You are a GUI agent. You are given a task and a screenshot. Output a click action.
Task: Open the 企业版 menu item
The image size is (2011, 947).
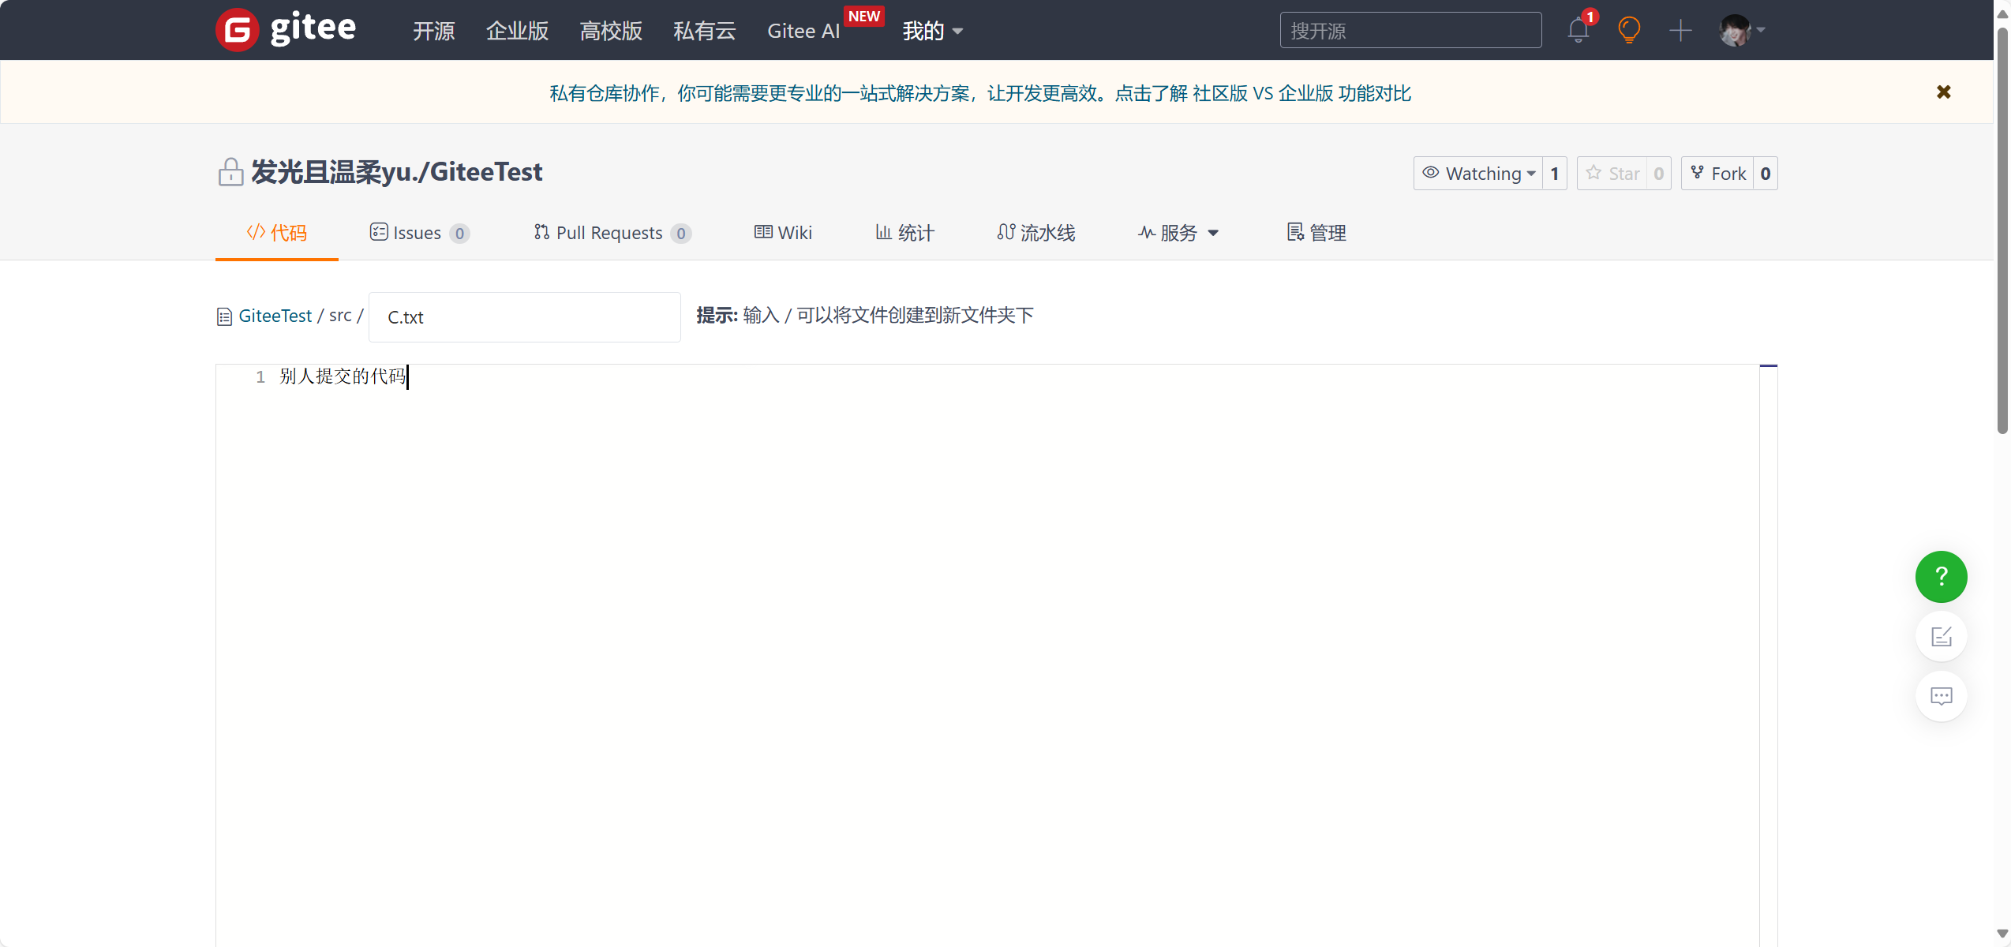[518, 31]
